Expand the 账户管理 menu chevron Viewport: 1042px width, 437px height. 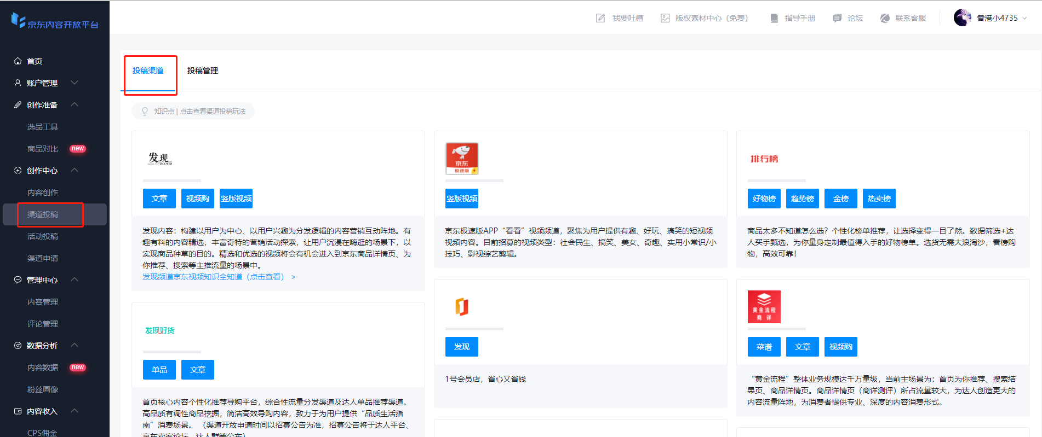tap(75, 83)
